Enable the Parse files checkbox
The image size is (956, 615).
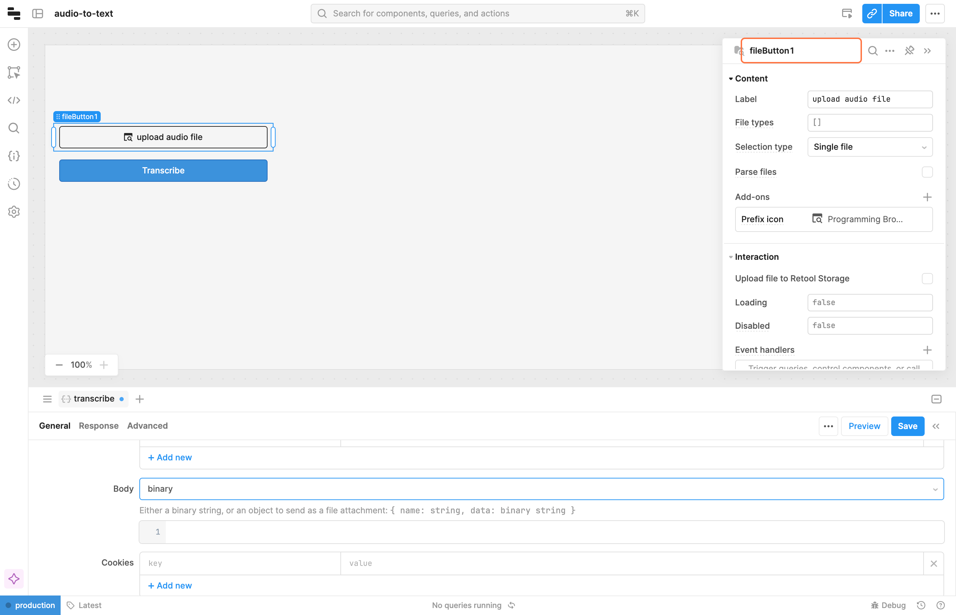[927, 172]
